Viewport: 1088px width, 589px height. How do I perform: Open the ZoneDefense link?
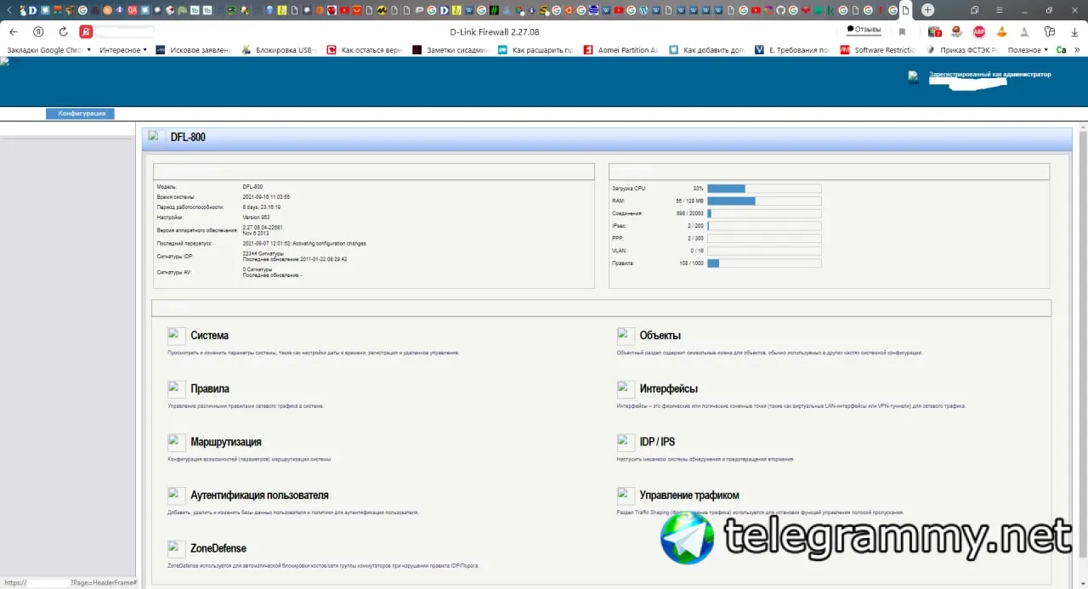218,549
